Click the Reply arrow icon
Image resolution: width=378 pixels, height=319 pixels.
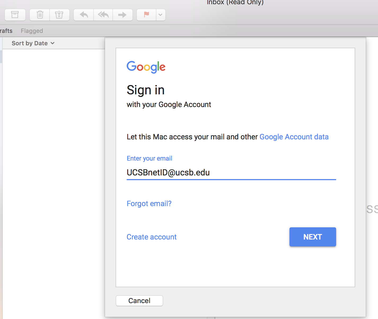[84, 15]
